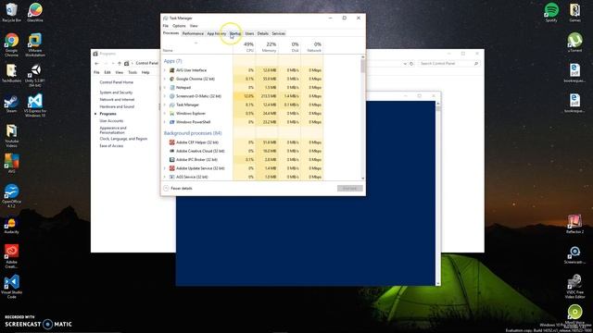Open the Unity desktop shortcut
Viewport: 593px width, 333px height.
click(x=35, y=75)
